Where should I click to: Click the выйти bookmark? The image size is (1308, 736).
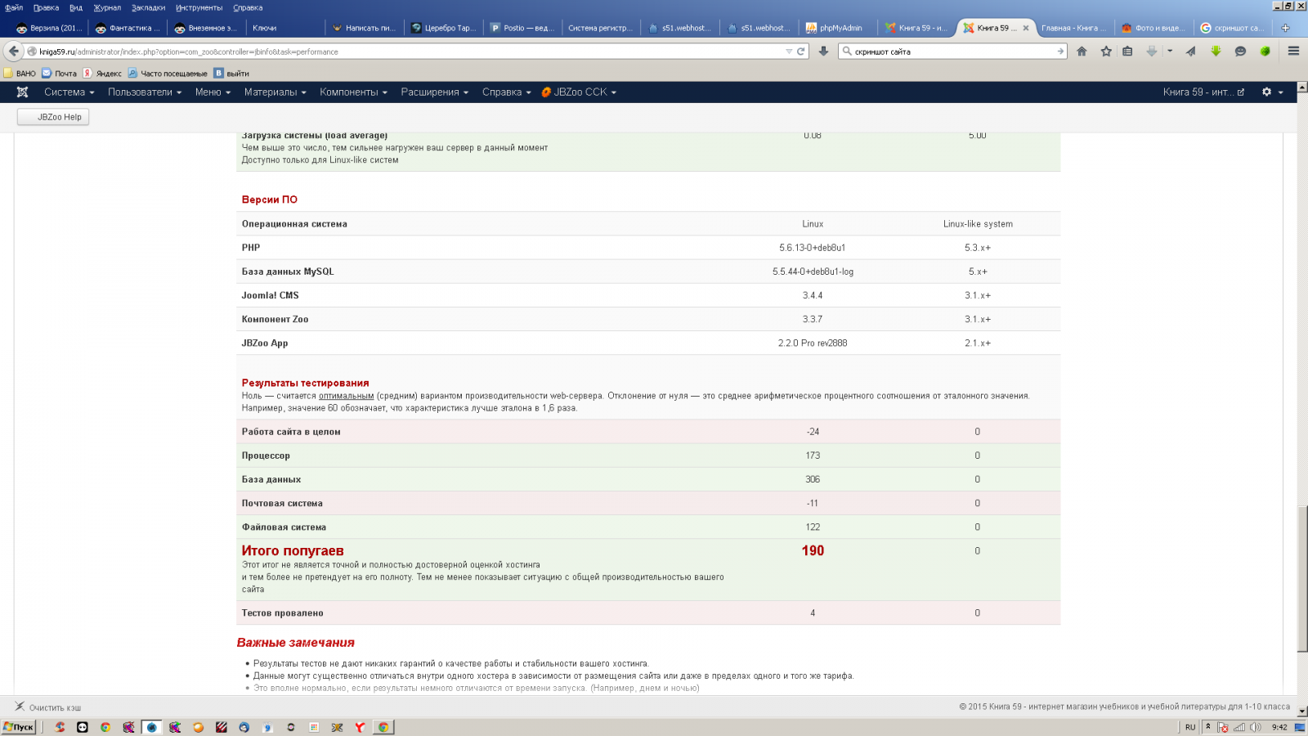click(x=231, y=74)
